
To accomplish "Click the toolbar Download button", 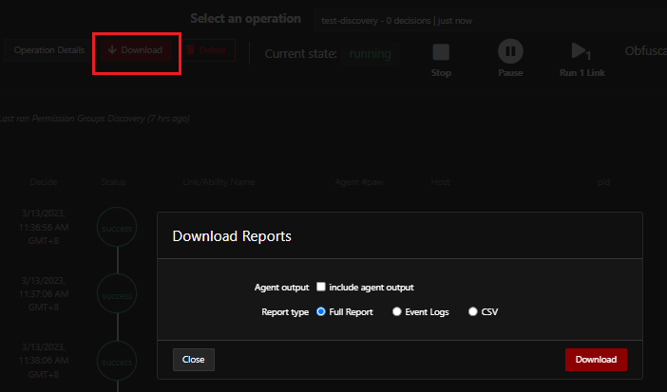I will [136, 50].
